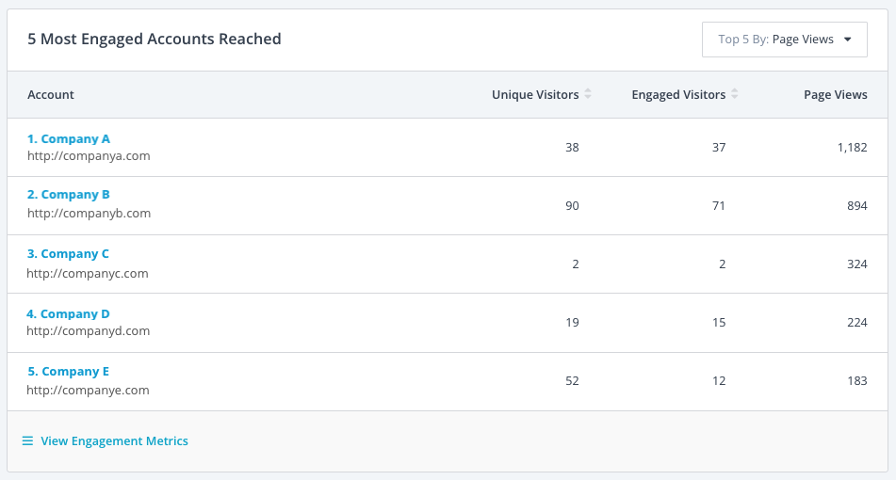Click the Account column header

coord(51,94)
